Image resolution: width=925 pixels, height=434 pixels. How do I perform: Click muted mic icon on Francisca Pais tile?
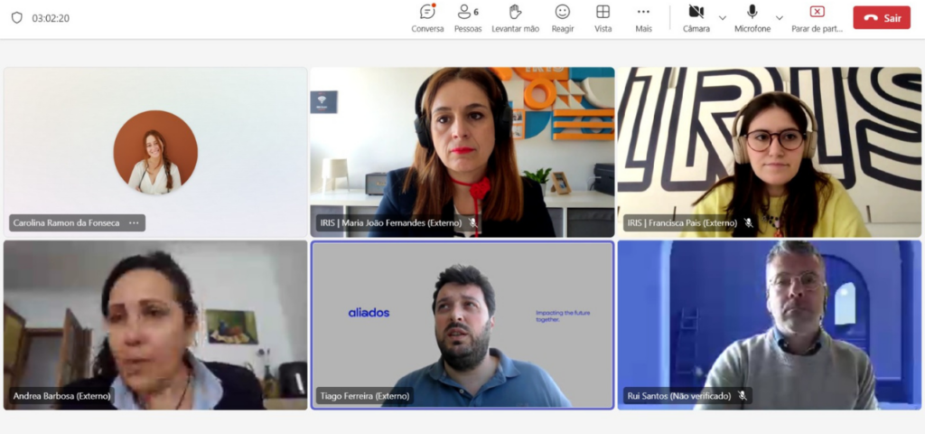coord(748,222)
